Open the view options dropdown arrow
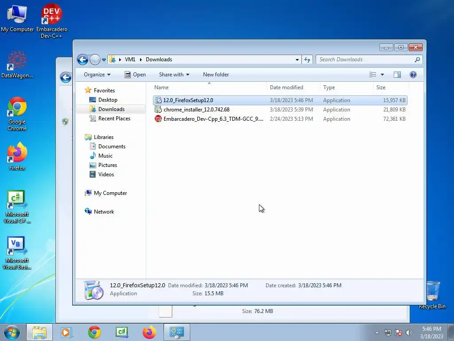 tap(382, 75)
